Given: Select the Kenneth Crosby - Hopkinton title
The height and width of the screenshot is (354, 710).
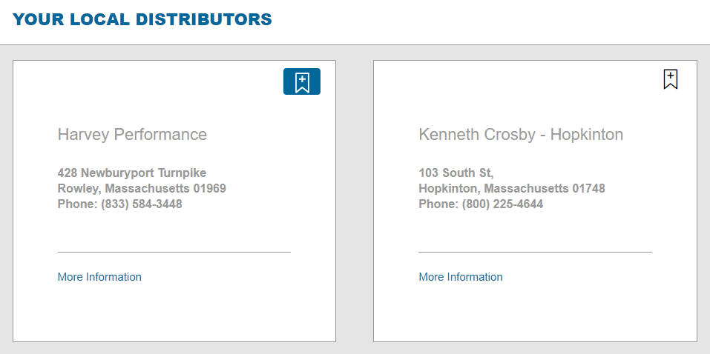Looking at the screenshot, I should [x=521, y=135].
